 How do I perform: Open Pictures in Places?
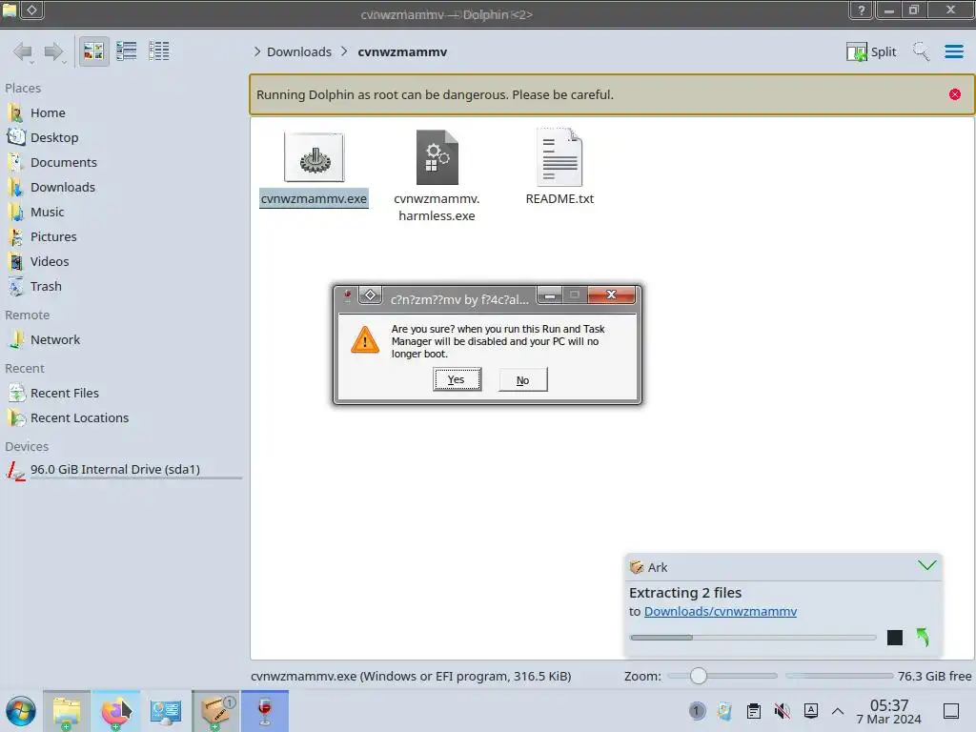click(53, 237)
